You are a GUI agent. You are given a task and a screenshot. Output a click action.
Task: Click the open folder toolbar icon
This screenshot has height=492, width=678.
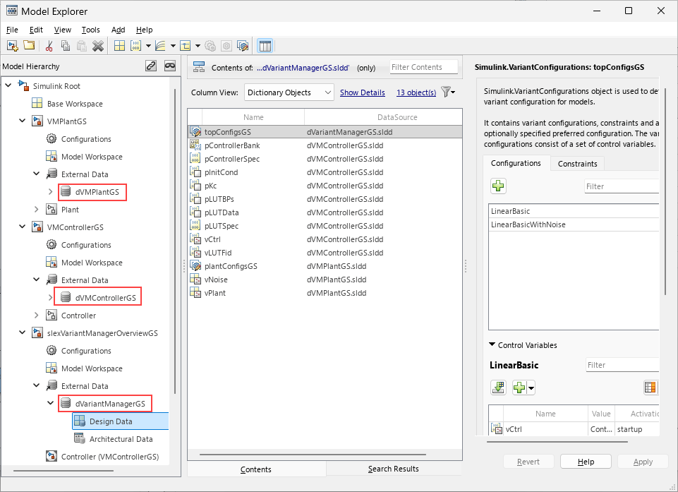click(x=29, y=45)
